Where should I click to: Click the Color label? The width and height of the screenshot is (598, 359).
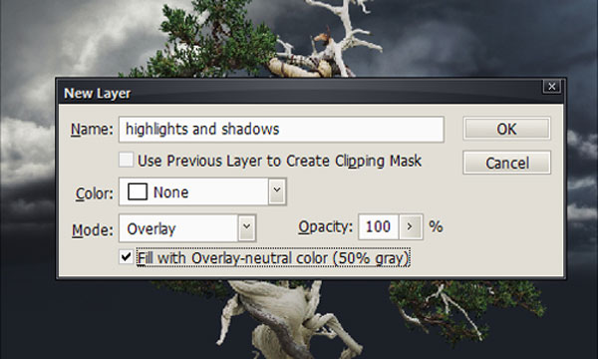95,193
